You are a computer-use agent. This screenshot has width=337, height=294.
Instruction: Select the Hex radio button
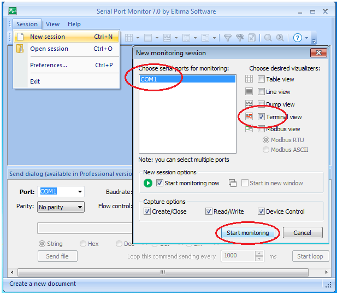pyautogui.click(x=83, y=244)
